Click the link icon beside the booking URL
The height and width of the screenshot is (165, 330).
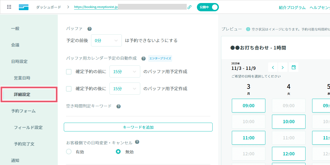click(189, 7)
